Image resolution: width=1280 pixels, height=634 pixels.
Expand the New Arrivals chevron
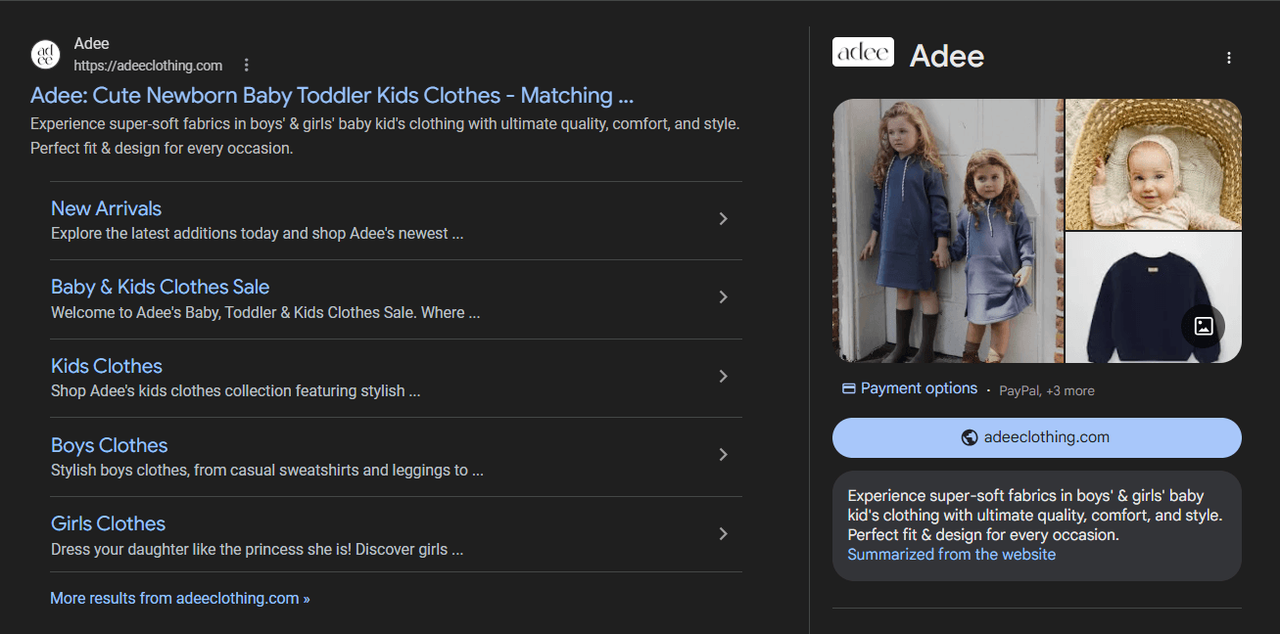coord(723,219)
